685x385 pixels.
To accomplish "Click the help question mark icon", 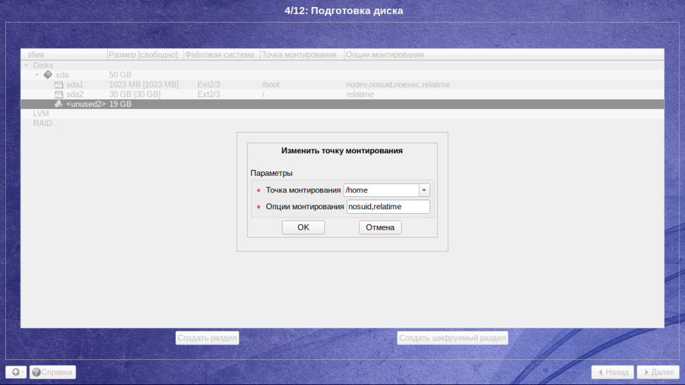I will click(36, 372).
